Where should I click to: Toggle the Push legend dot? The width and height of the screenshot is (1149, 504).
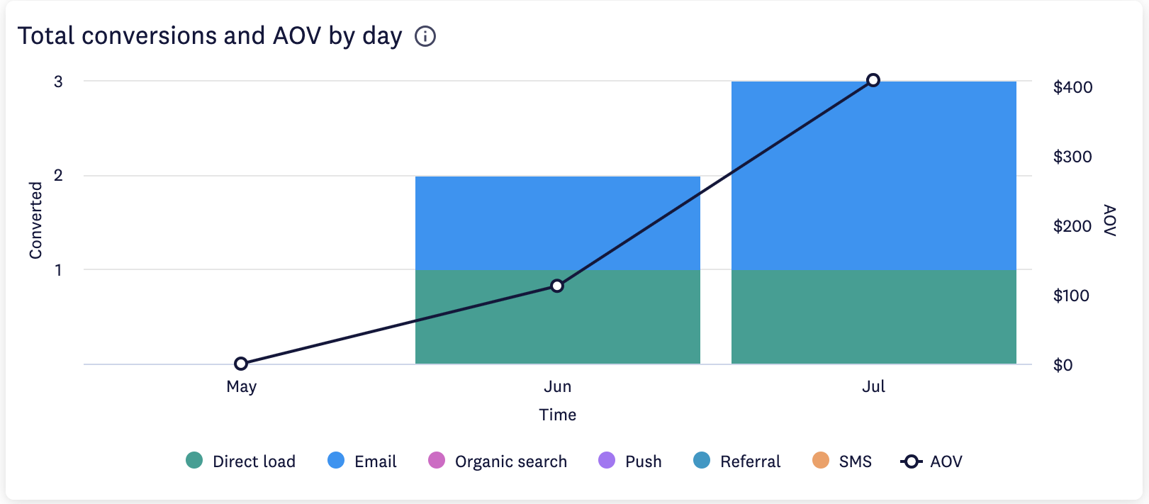click(x=607, y=461)
